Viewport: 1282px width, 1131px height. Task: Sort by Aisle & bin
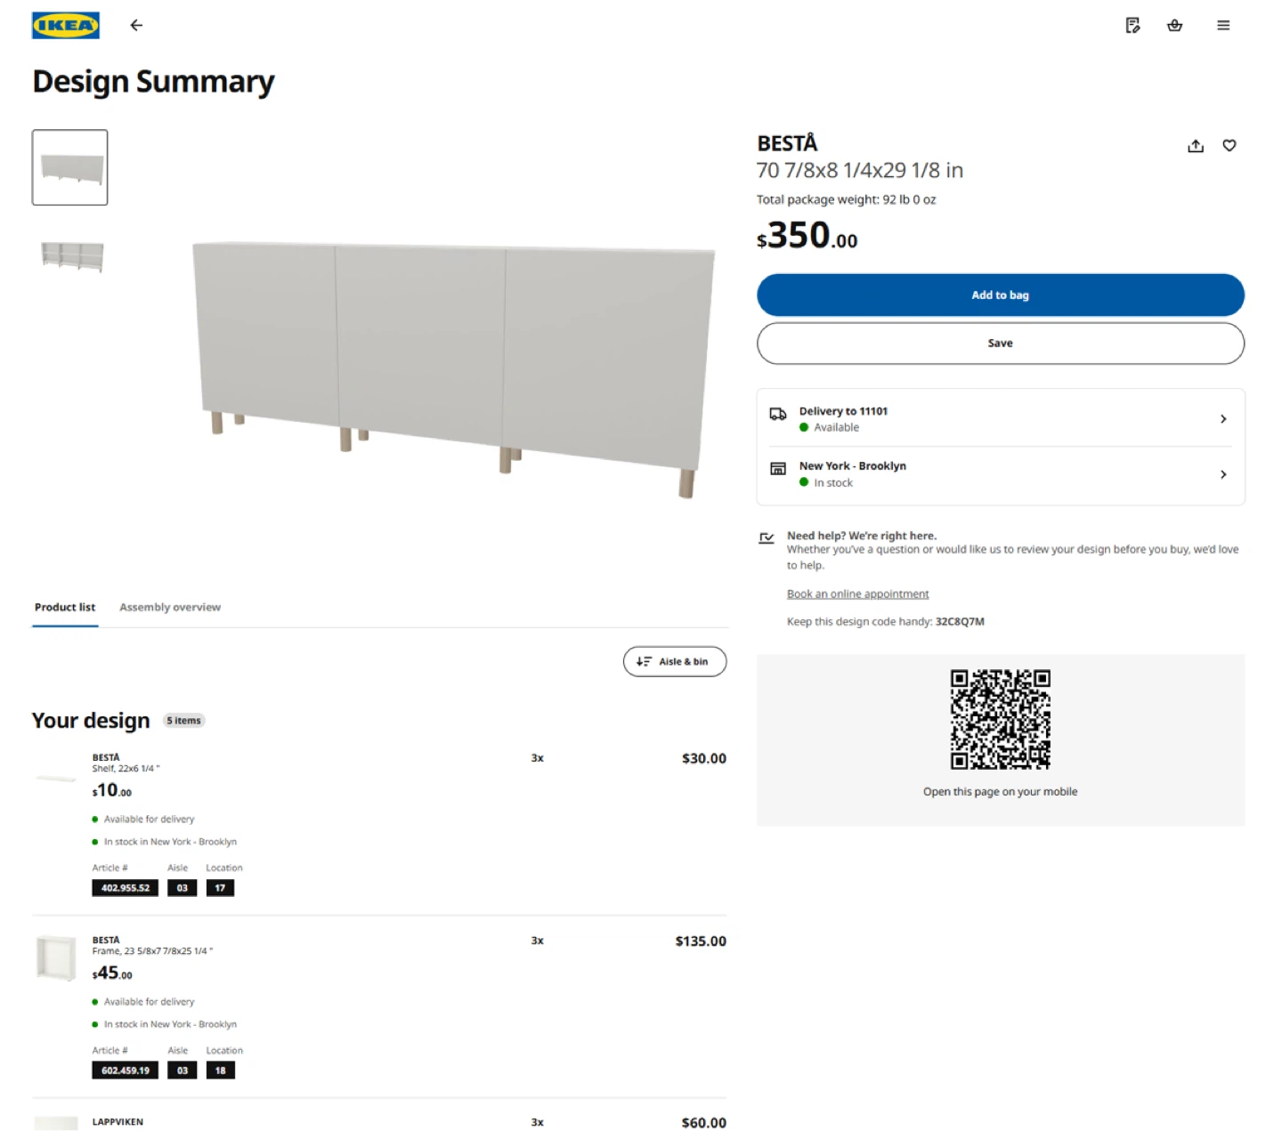click(675, 662)
